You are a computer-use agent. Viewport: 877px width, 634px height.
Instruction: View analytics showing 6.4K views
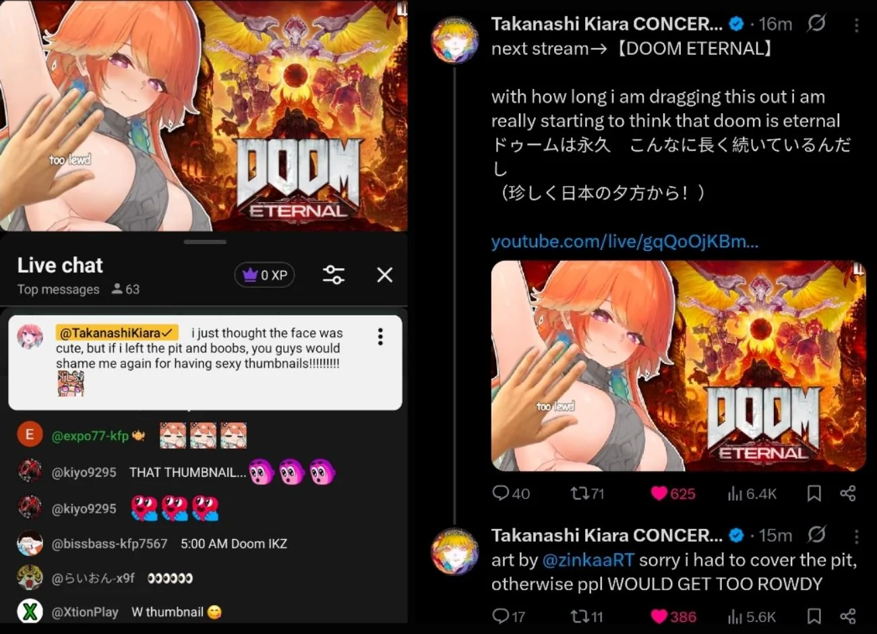click(x=752, y=494)
